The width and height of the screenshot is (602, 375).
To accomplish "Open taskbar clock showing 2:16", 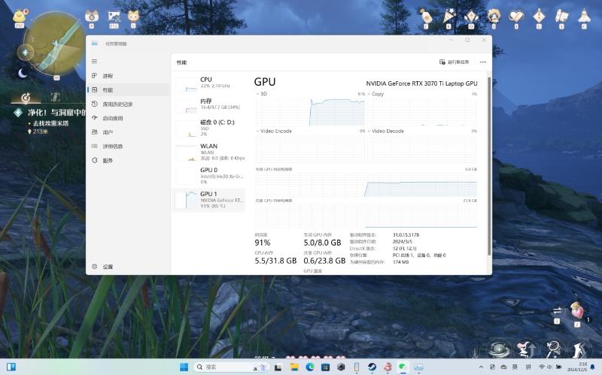I will click(577, 367).
